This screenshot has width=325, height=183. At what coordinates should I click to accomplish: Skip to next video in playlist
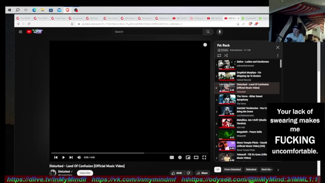coord(71,157)
